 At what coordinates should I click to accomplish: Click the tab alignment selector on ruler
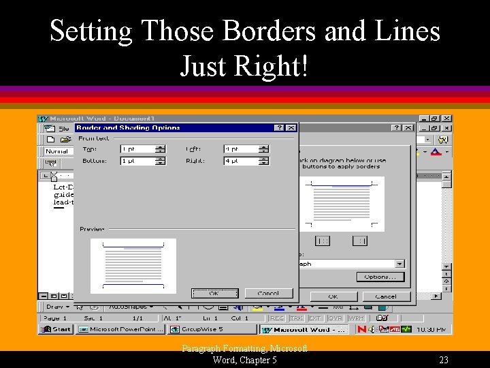click(46, 176)
